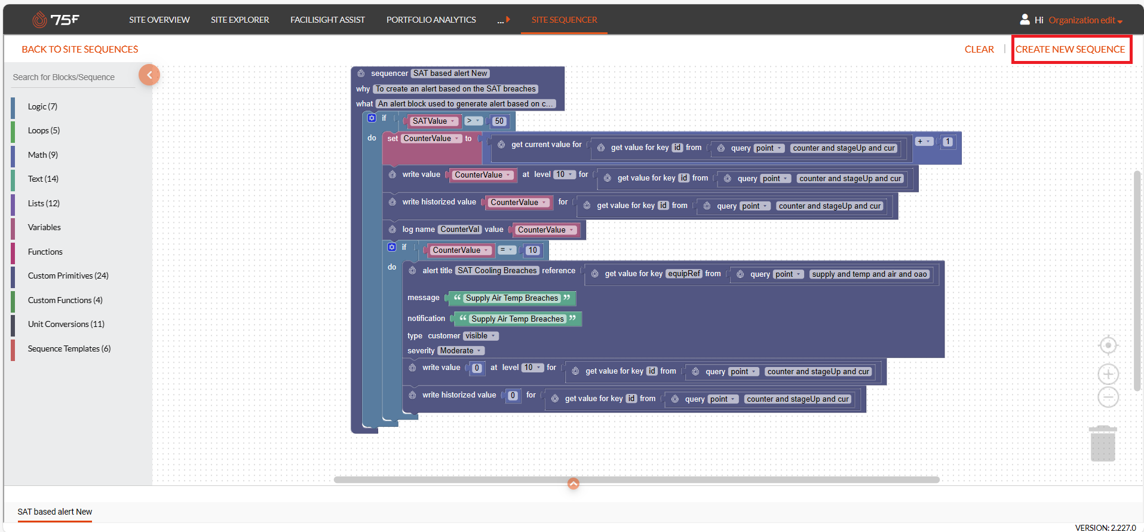Click gear icon on 'write value 0' block
The height and width of the screenshot is (532, 1144).
pos(412,368)
